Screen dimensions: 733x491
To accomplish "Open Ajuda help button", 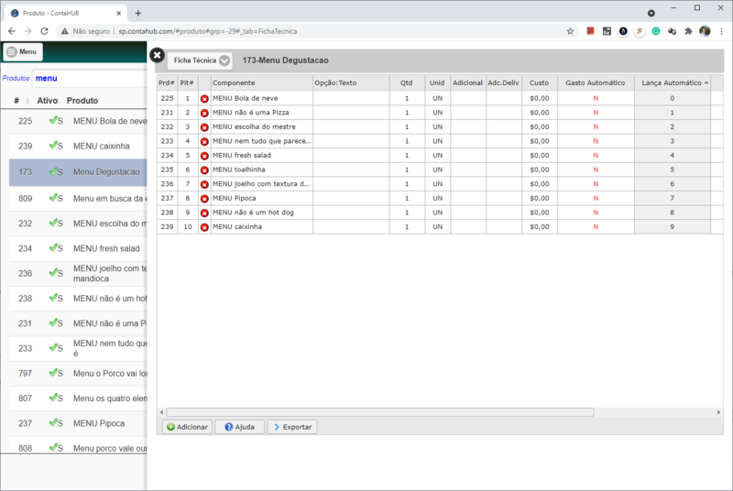I will [x=239, y=427].
